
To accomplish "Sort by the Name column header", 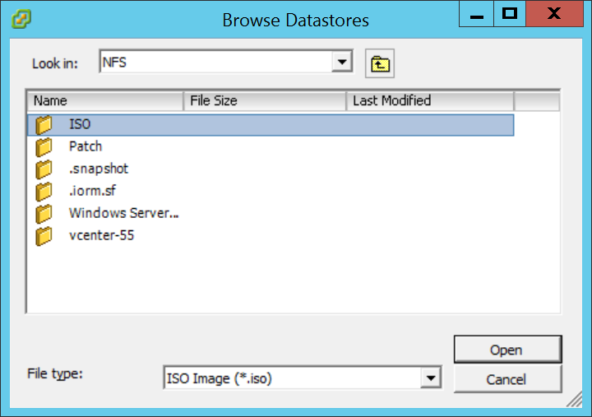I will point(104,100).
